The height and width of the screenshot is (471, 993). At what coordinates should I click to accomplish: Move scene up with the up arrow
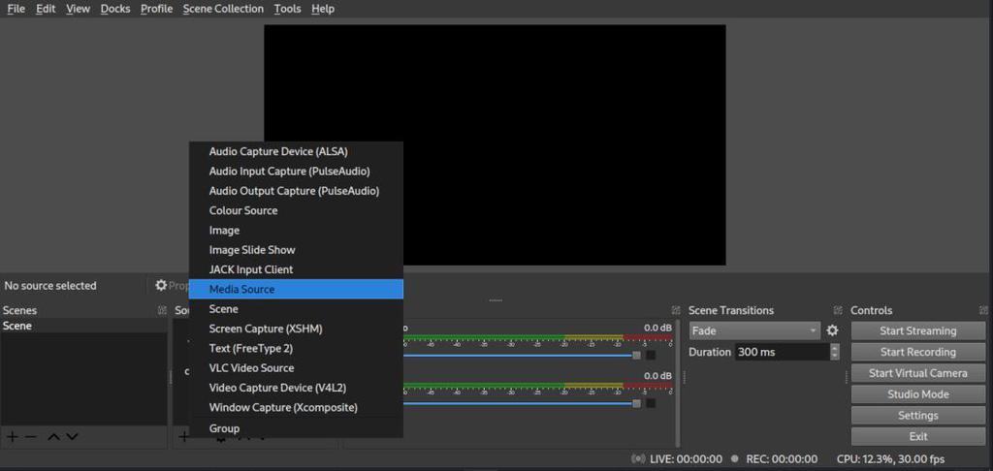(54, 437)
